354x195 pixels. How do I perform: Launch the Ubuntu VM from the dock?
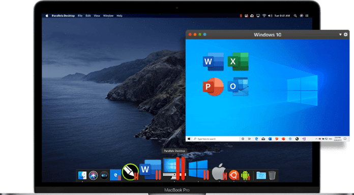[234, 175]
